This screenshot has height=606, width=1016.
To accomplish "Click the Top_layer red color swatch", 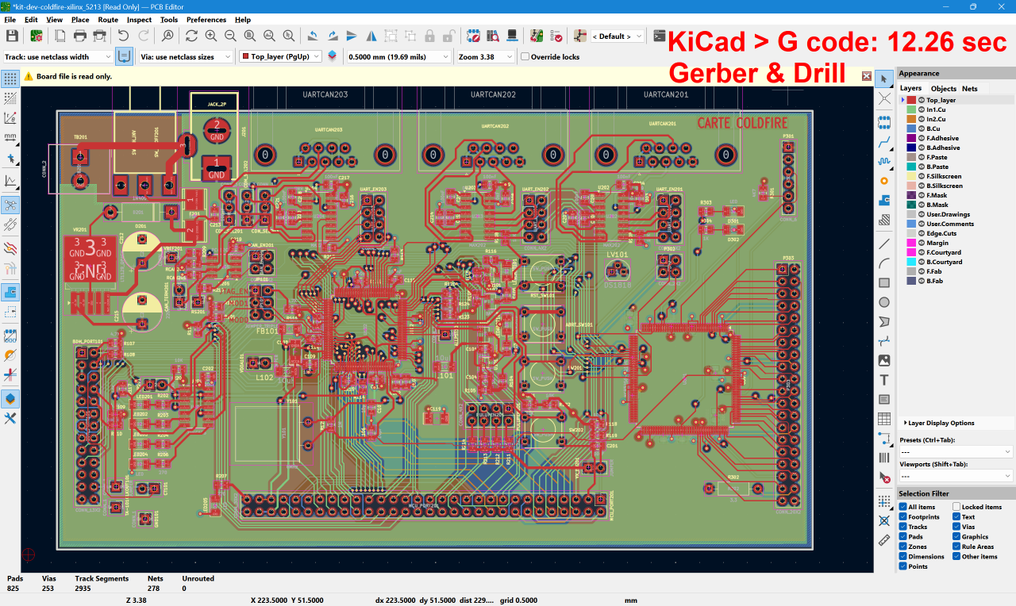I will (x=911, y=100).
